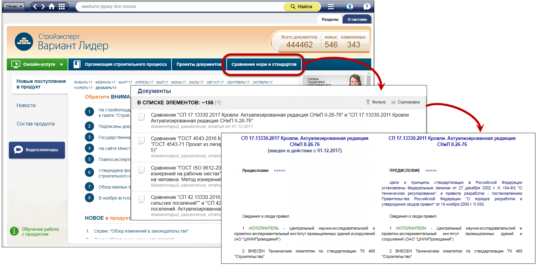This screenshot has width=536, height=265.
Task: Open Сравнение норм и стандартов tab
Action: coord(264,64)
